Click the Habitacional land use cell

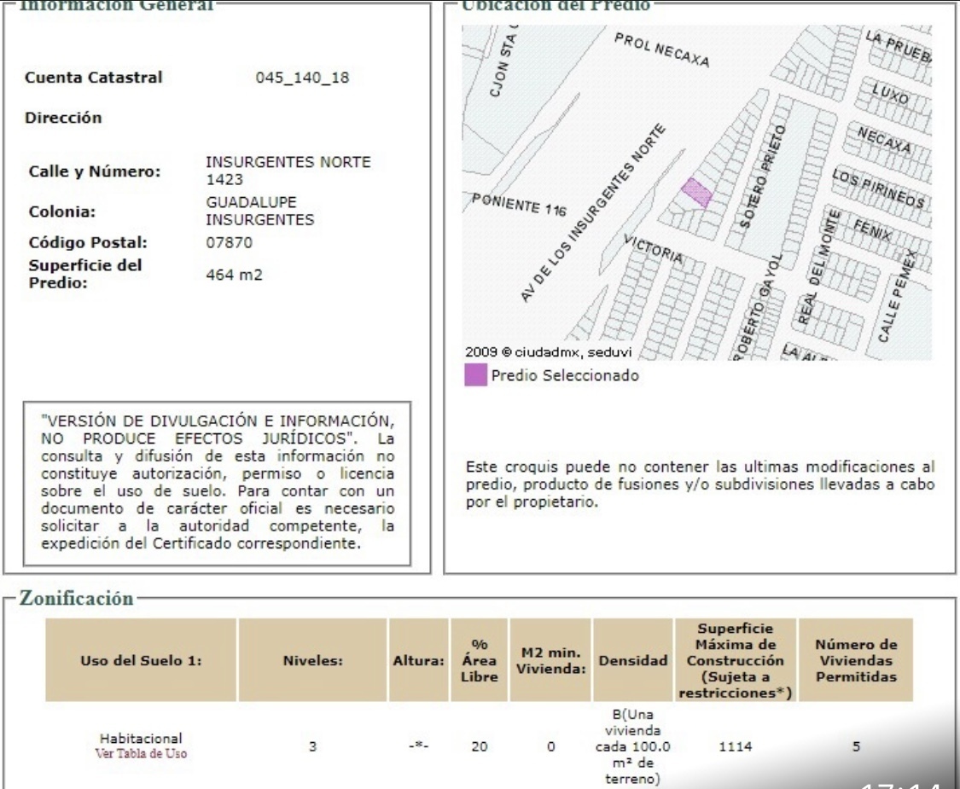141,738
